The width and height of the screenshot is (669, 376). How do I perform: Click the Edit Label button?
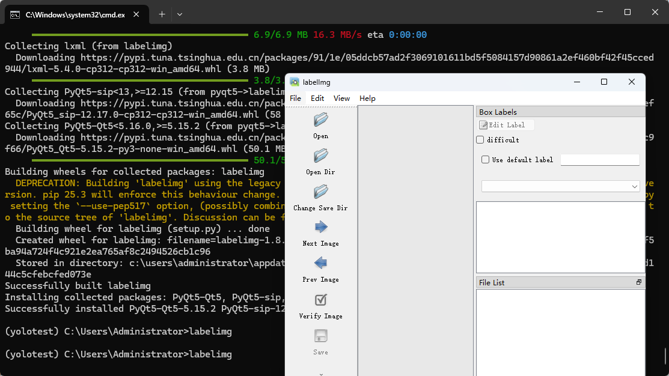506,125
